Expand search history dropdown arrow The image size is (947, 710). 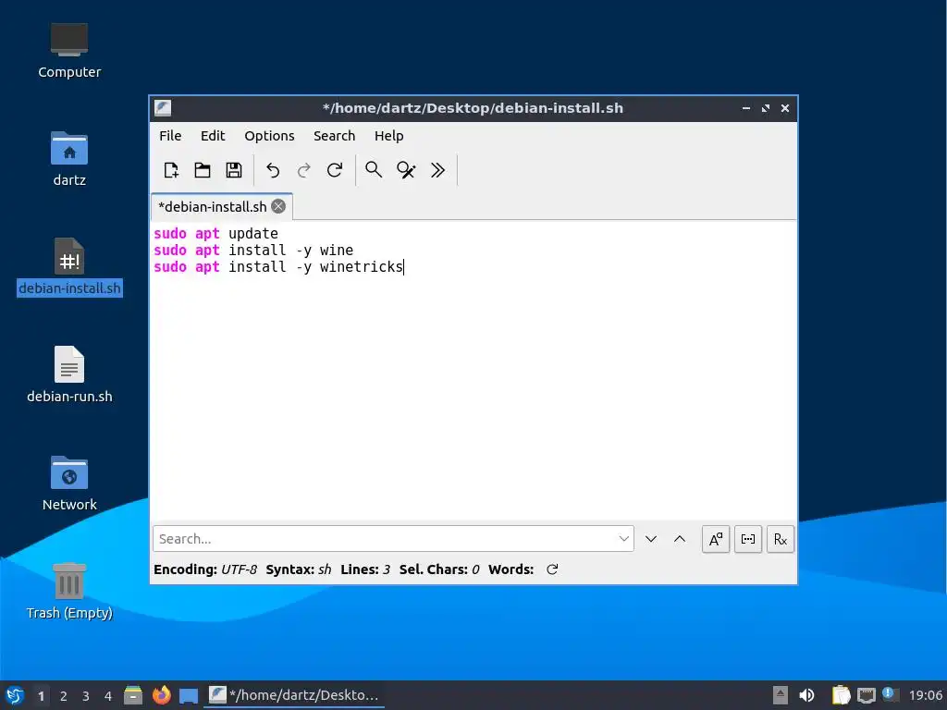(624, 539)
